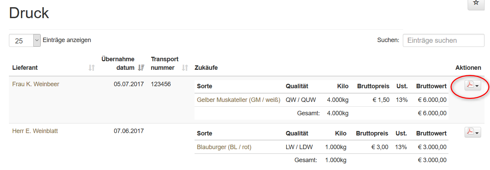The height and width of the screenshot is (170, 490).
Task: Open supplier Frau K. Weinbeer
Action: 36,84
